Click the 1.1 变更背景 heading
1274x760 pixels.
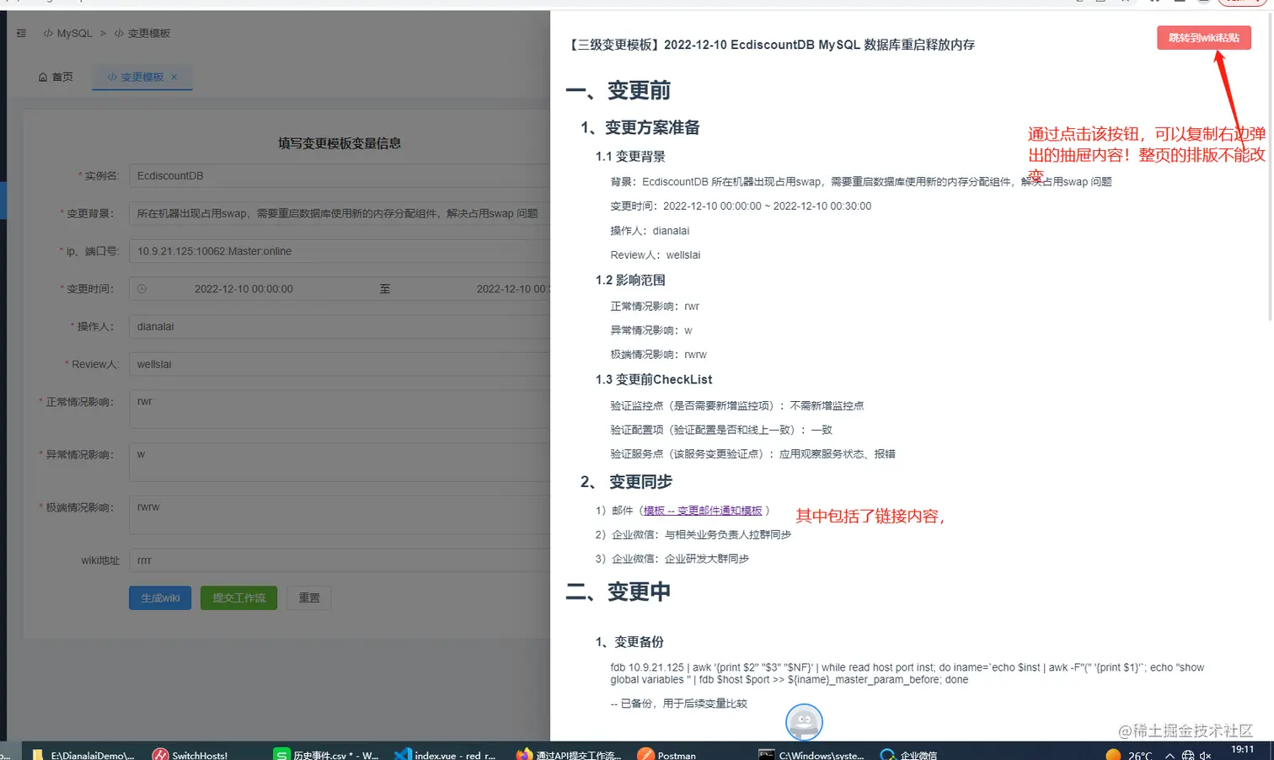point(630,157)
